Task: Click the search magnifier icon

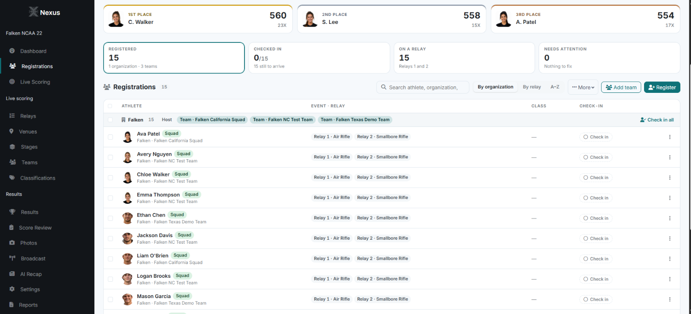Action: (x=384, y=88)
